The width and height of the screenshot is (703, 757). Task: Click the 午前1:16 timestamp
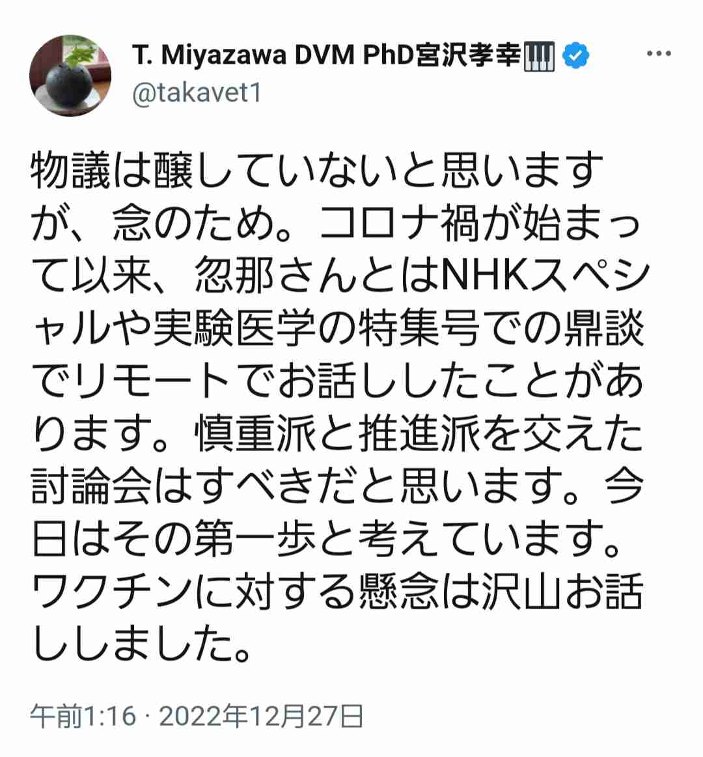click(x=83, y=716)
